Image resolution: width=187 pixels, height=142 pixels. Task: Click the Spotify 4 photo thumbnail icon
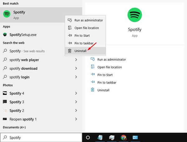pyautogui.click(x=5, y=93)
